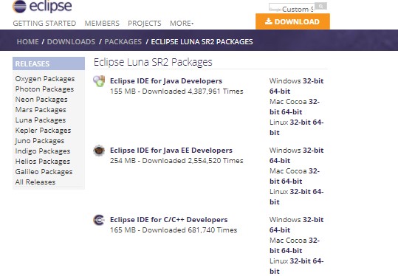398x276 pixels.
Task: Go to DOWNLOADS in breadcrumb
Action: coord(71,41)
